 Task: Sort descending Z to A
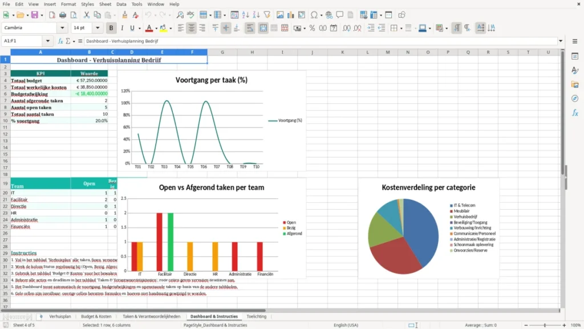point(256,15)
